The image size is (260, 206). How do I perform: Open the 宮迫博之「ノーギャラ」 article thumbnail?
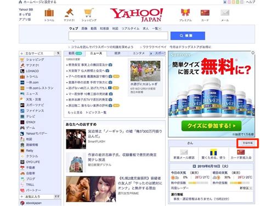76,139
